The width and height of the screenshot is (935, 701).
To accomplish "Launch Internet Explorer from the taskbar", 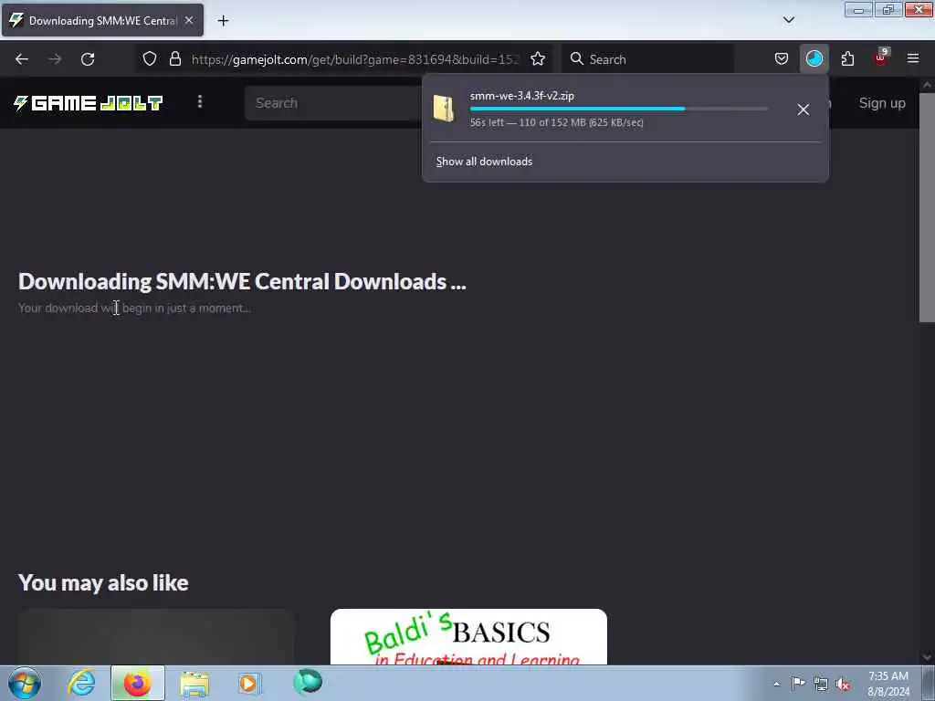I will 81,683.
